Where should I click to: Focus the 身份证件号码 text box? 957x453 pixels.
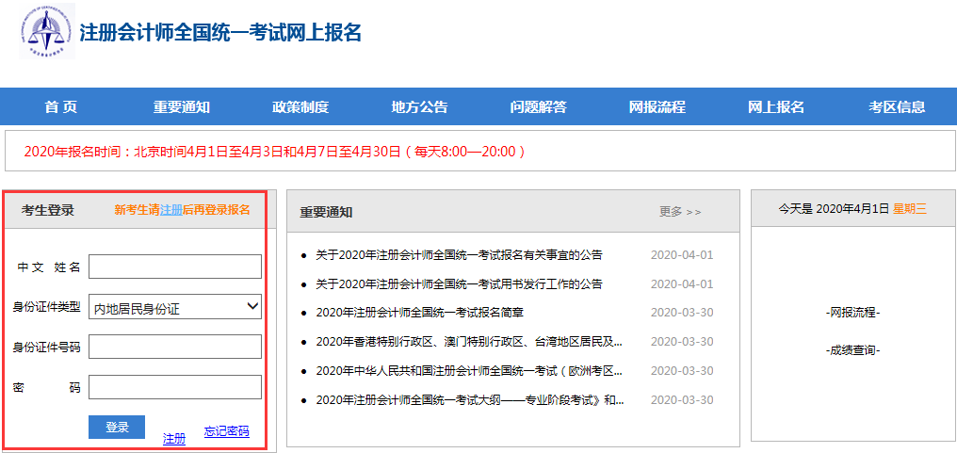coord(174,348)
